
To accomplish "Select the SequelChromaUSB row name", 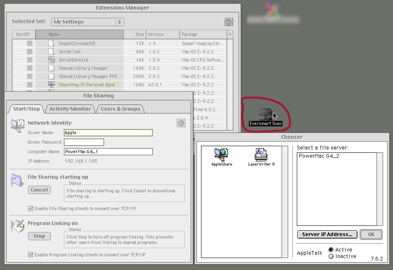I will (x=77, y=43).
